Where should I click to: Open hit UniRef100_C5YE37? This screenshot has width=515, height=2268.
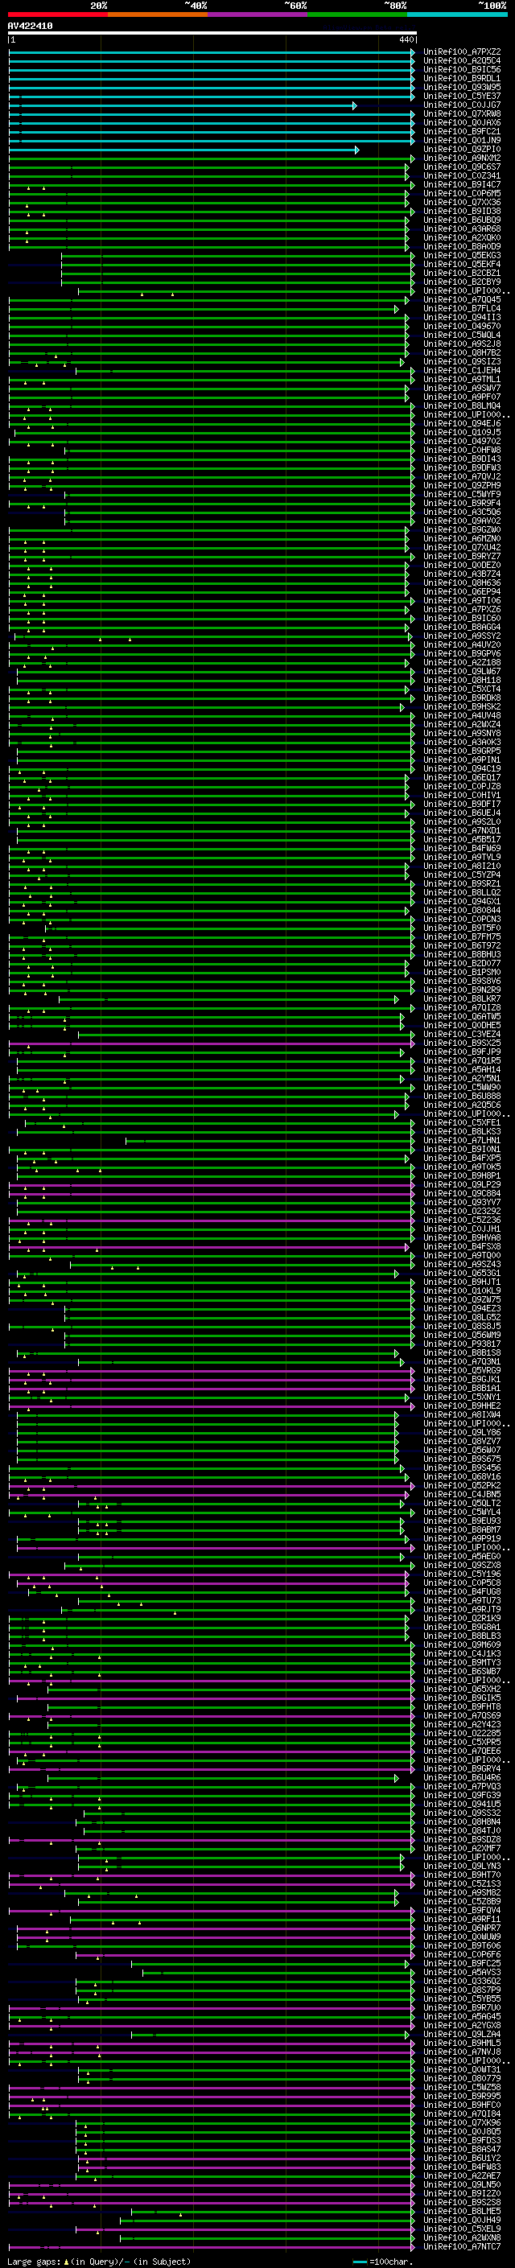tap(462, 96)
